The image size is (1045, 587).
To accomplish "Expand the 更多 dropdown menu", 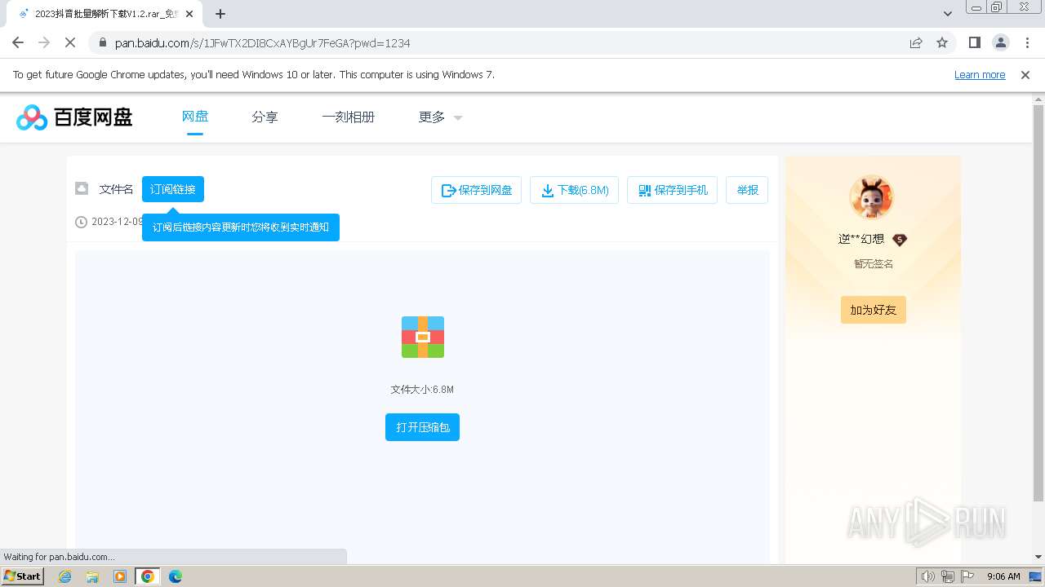I will point(440,117).
